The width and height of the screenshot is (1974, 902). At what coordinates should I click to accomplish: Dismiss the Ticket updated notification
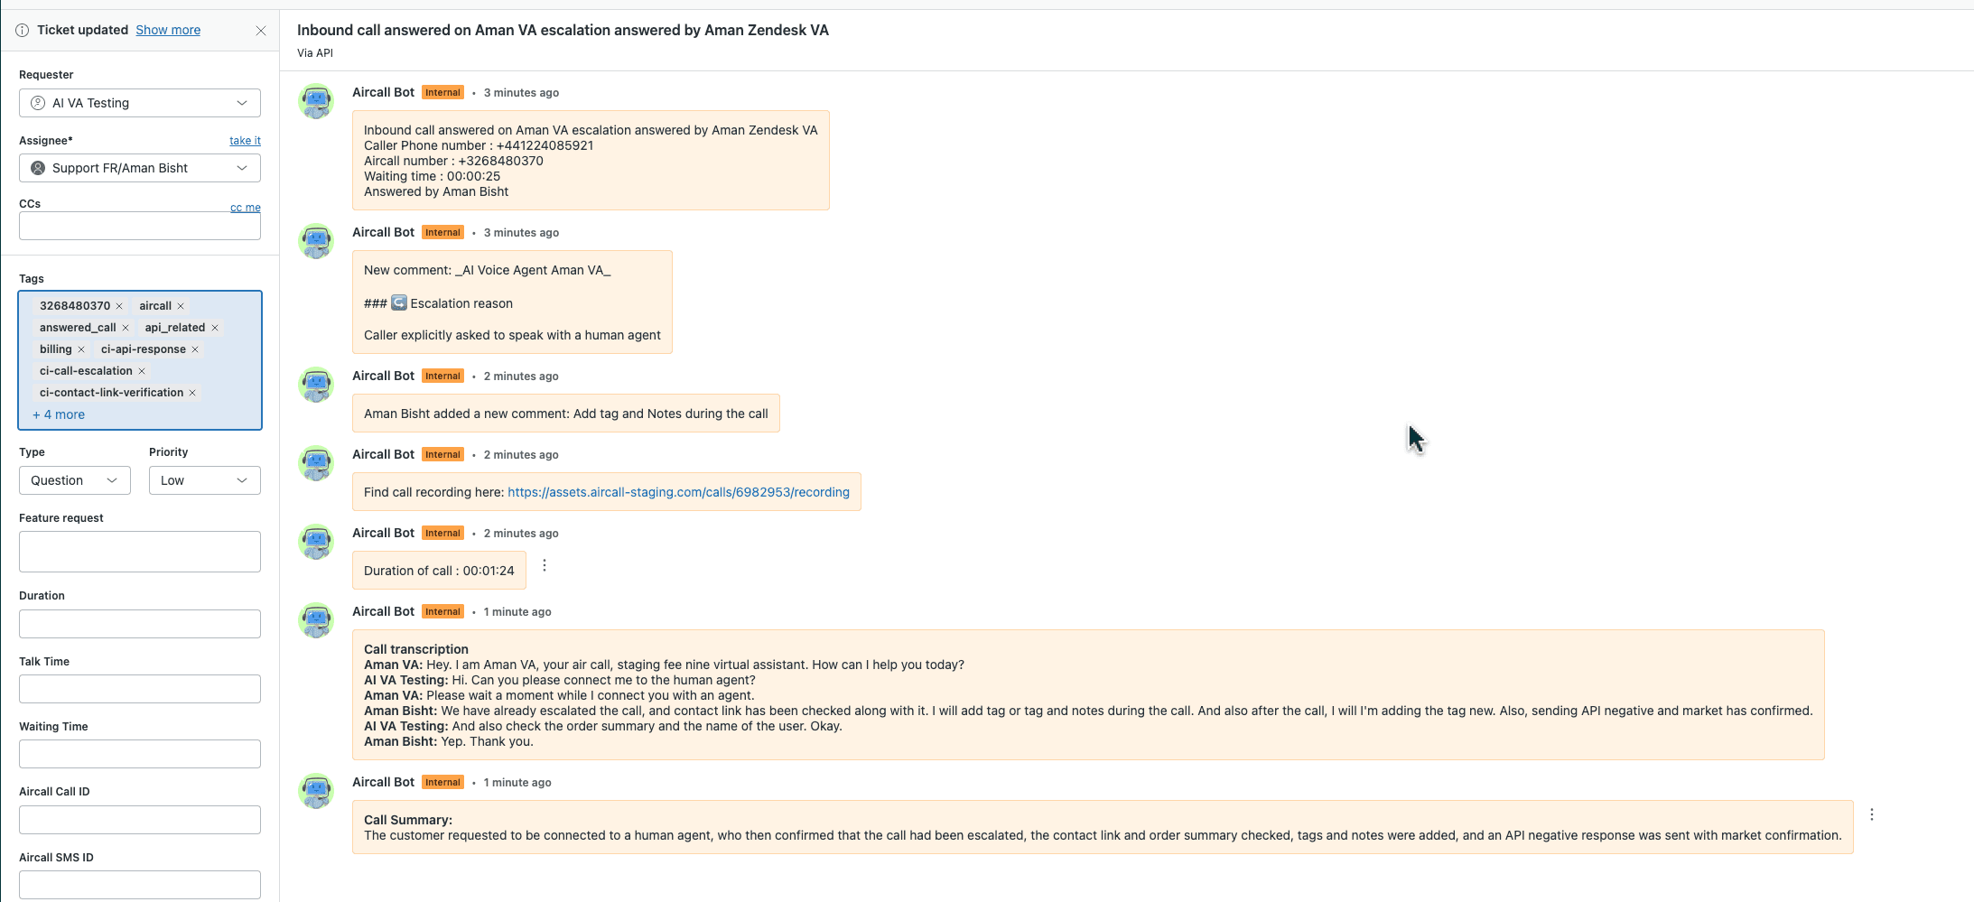click(261, 31)
